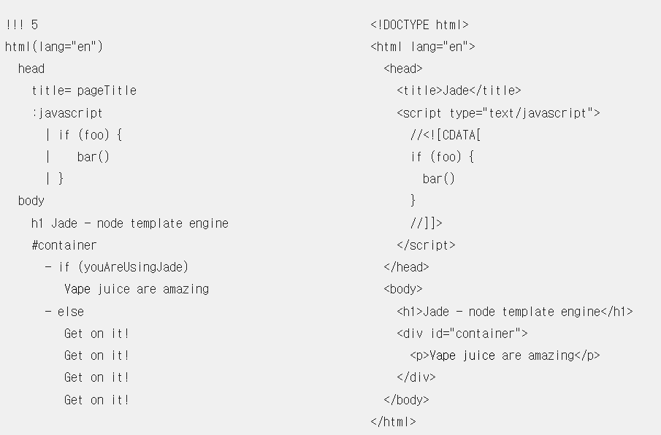Select the ':javascript' filter line
The image size is (661, 435).
point(67,113)
